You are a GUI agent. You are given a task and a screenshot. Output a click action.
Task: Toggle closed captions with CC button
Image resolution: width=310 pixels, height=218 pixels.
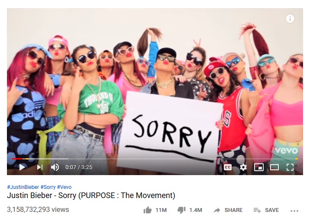[x=228, y=167]
